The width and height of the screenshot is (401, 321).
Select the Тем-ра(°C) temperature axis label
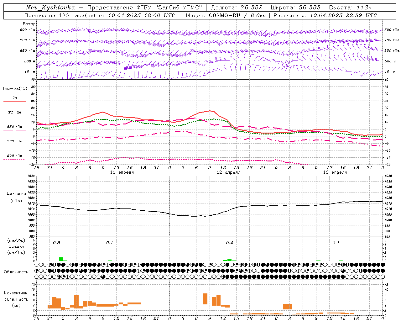click(15, 89)
